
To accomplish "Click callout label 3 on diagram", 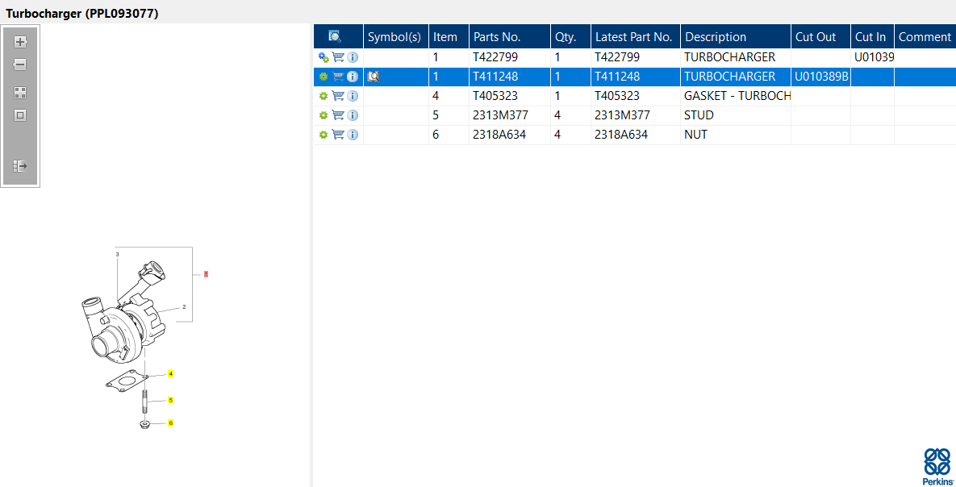I will (x=117, y=253).
